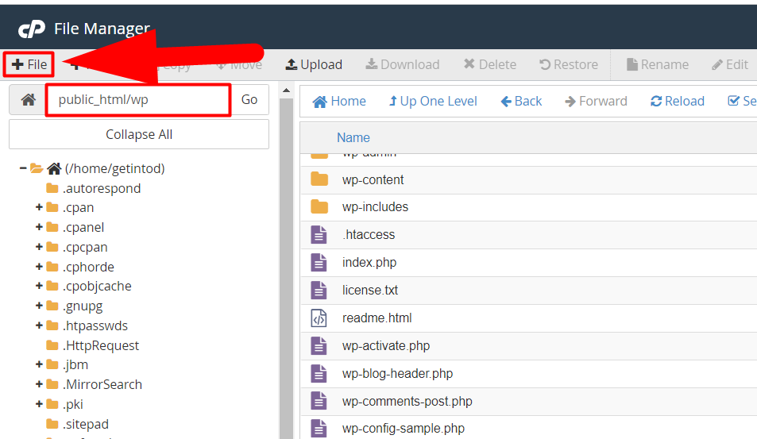Image resolution: width=757 pixels, height=439 pixels.
Task: Click the wp-includes folder icon
Action: (x=319, y=206)
